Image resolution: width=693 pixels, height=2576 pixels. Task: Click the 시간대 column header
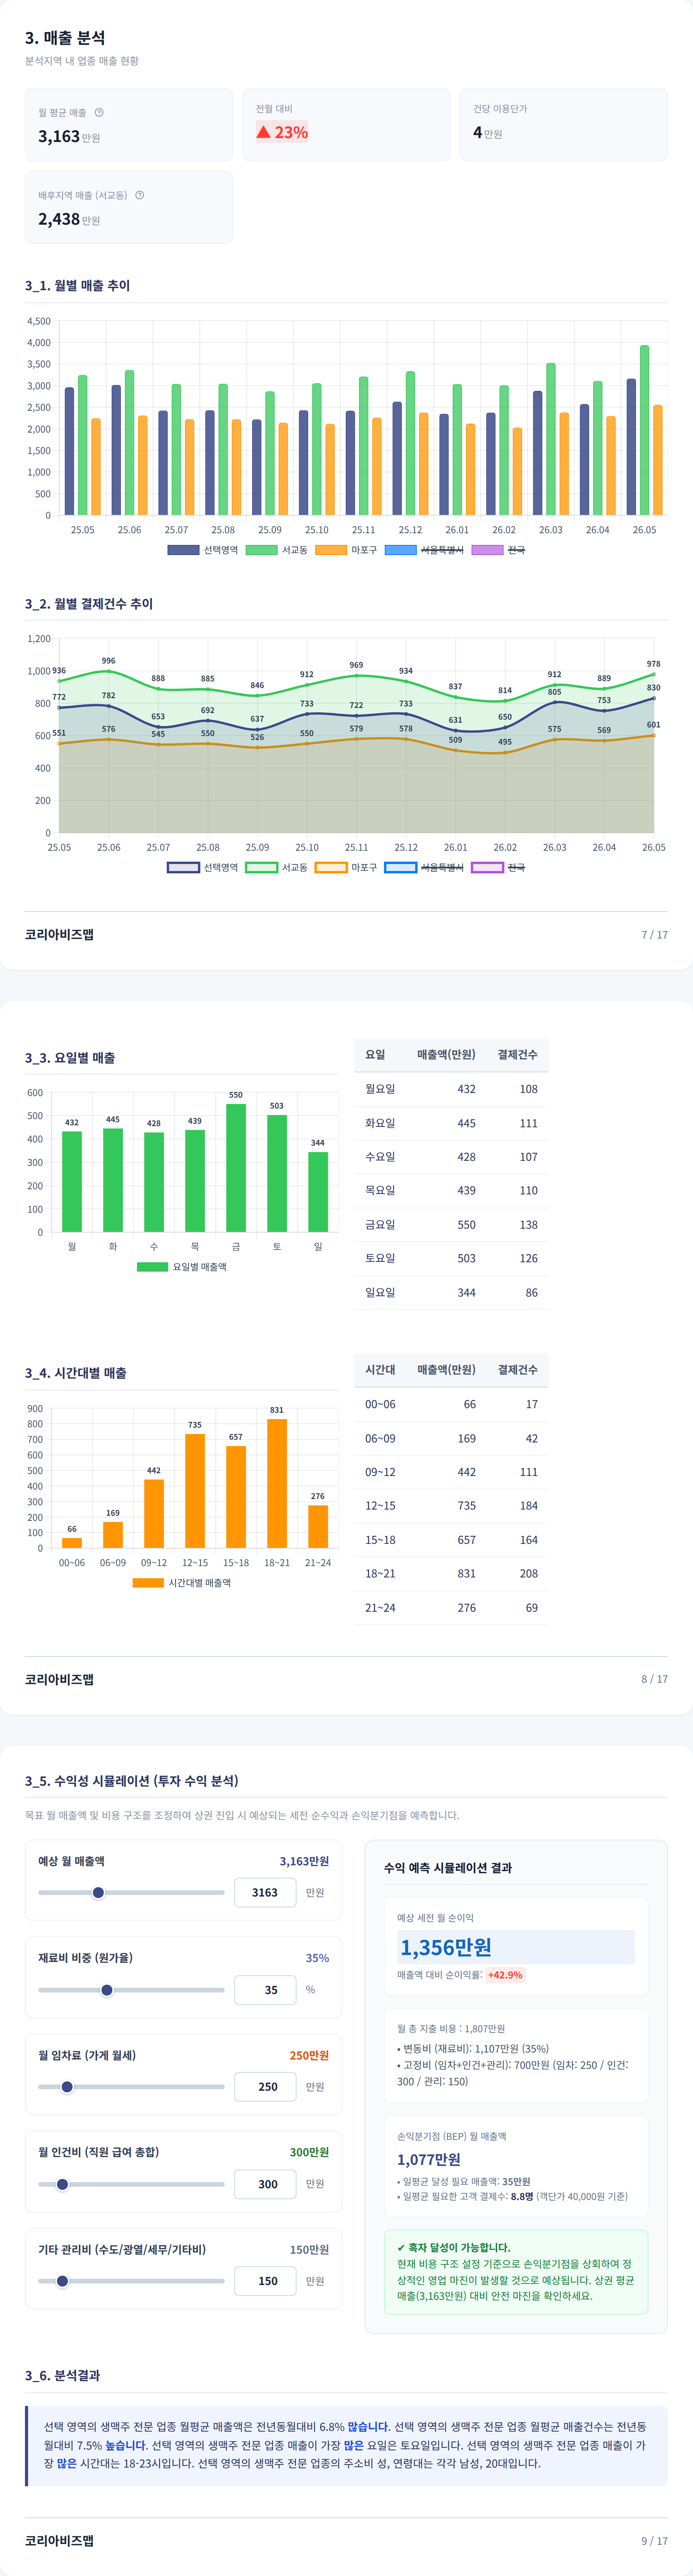click(380, 1369)
